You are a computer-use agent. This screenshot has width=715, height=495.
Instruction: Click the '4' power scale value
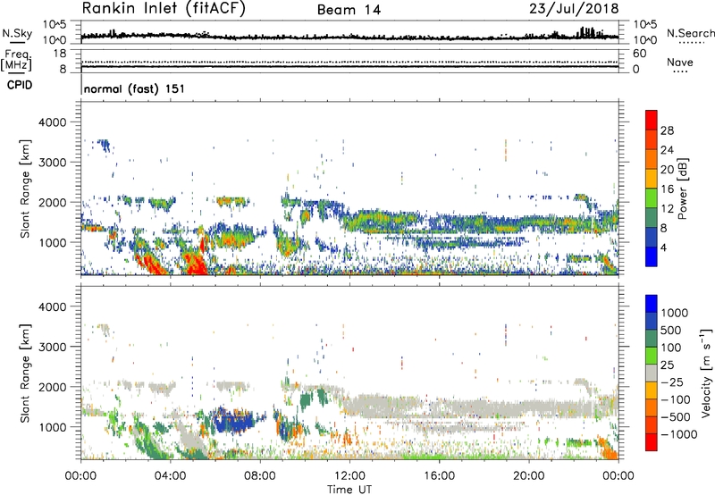pyautogui.click(x=663, y=248)
